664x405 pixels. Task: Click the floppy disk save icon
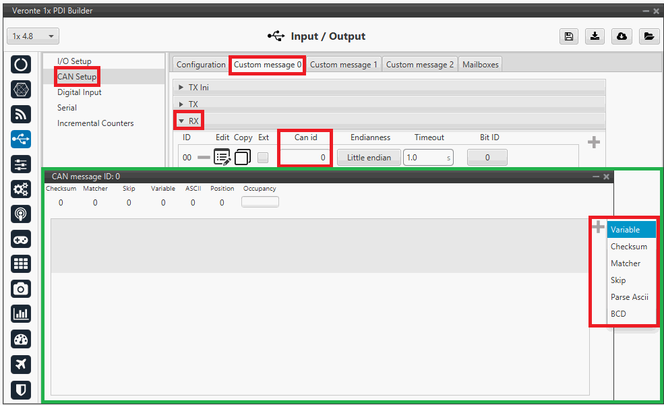coord(569,36)
